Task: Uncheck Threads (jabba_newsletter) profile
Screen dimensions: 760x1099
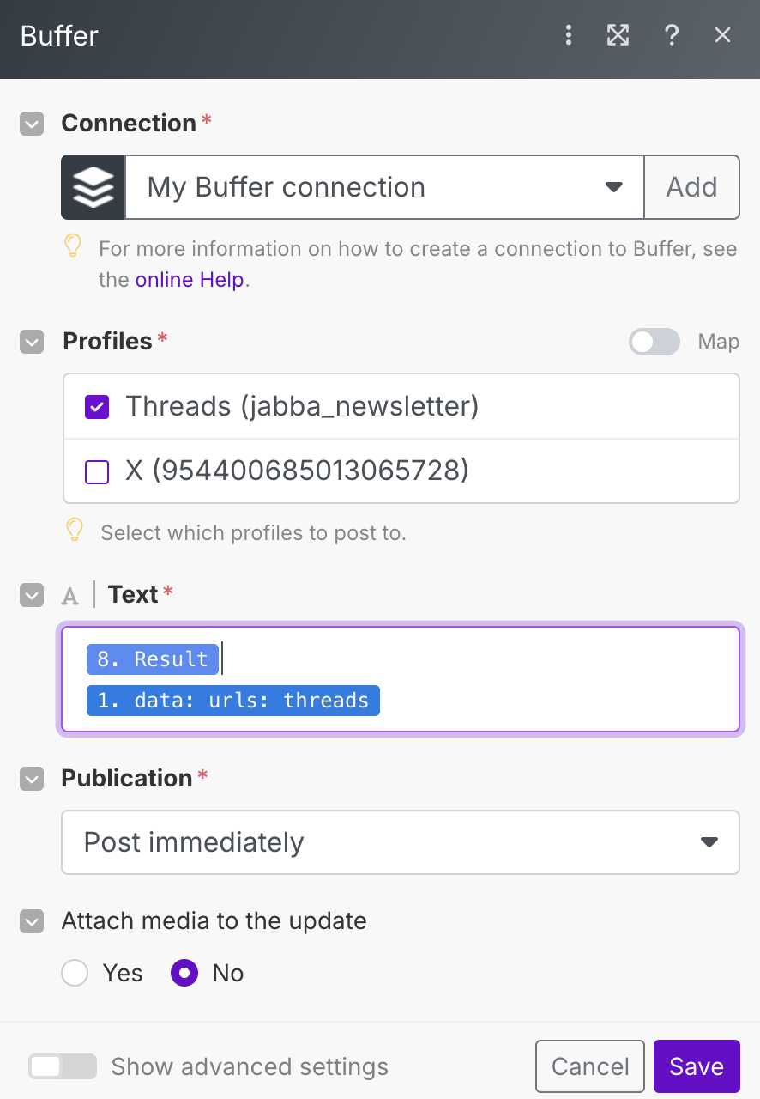Action: click(x=97, y=406)
